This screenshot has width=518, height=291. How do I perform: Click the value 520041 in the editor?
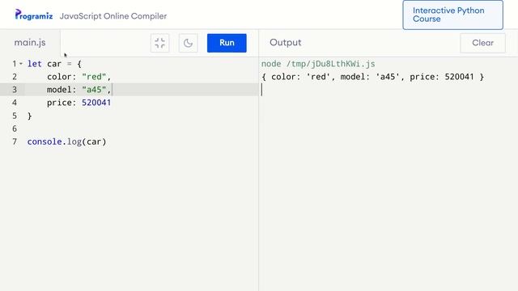coord(96,103)
